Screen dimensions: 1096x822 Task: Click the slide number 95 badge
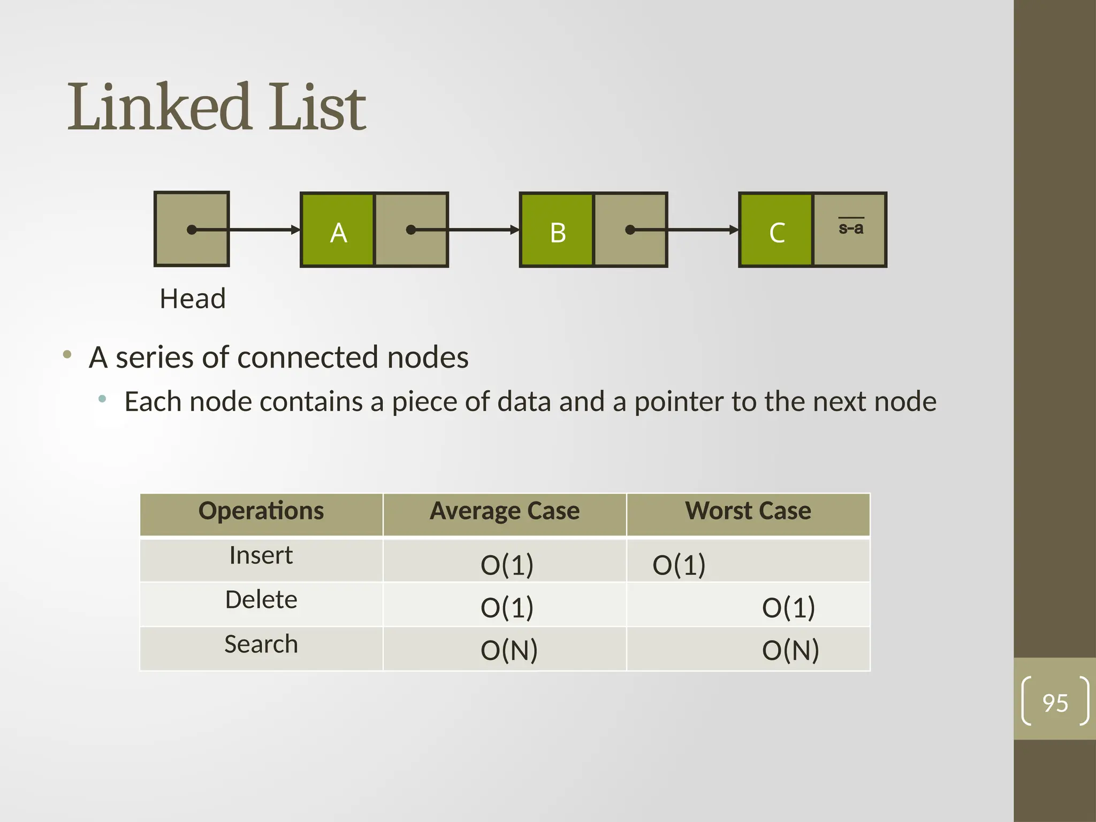[1055, 702]
